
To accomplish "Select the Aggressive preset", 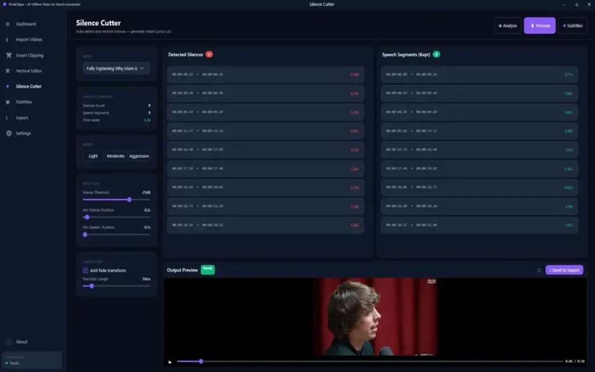I will 139,156.
